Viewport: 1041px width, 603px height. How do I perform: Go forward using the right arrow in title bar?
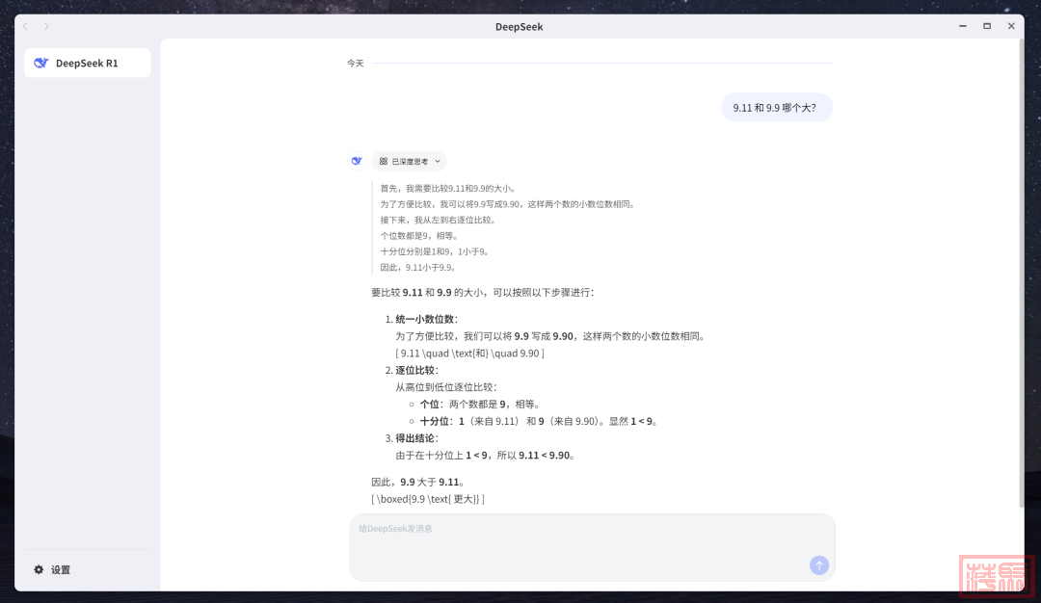(x=46, y=27)
